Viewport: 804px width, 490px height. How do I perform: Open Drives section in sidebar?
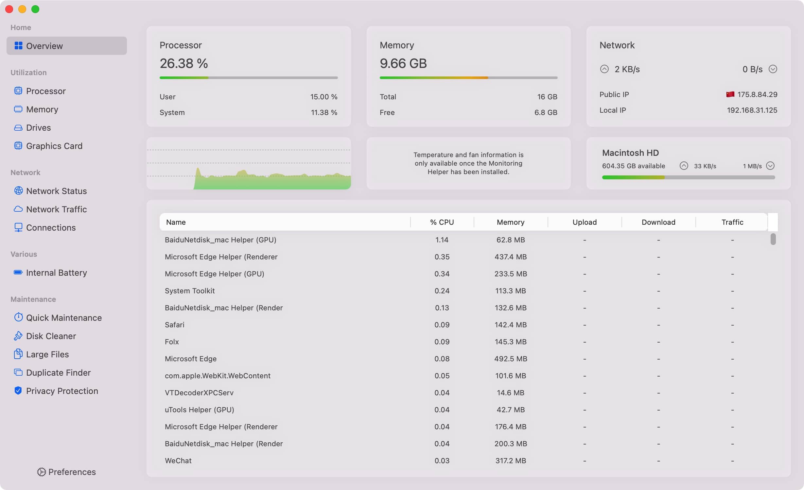(x=38, y=127)
